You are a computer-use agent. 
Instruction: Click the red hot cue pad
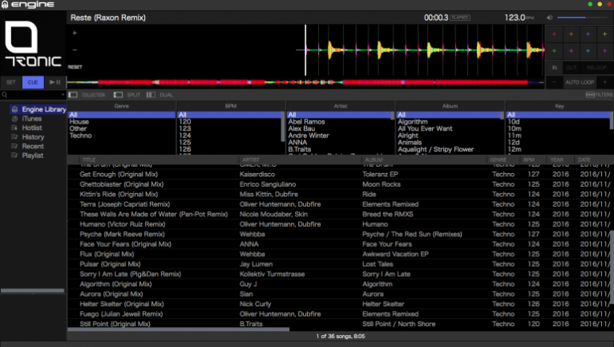coord(555,34)
